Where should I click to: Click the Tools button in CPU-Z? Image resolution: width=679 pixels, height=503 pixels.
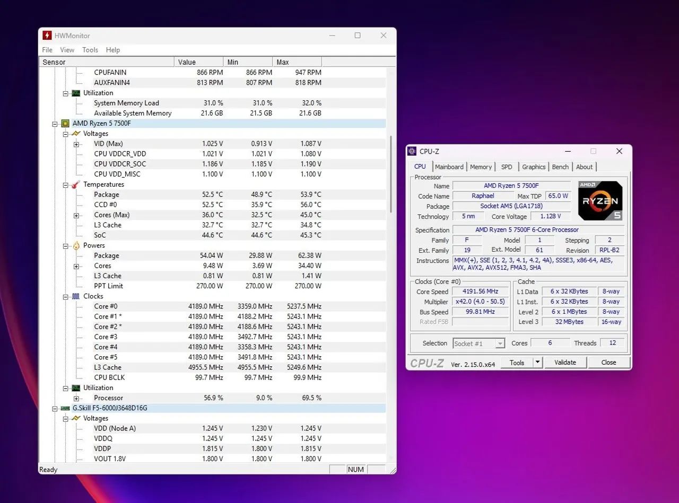[x=517, y=363]
